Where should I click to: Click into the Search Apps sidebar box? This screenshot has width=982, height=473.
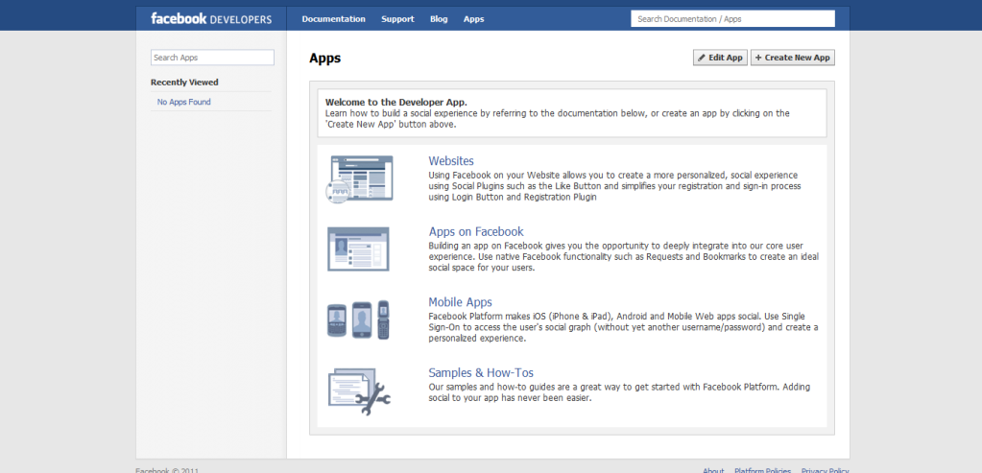pyautogui.click(x=212, y=58)
